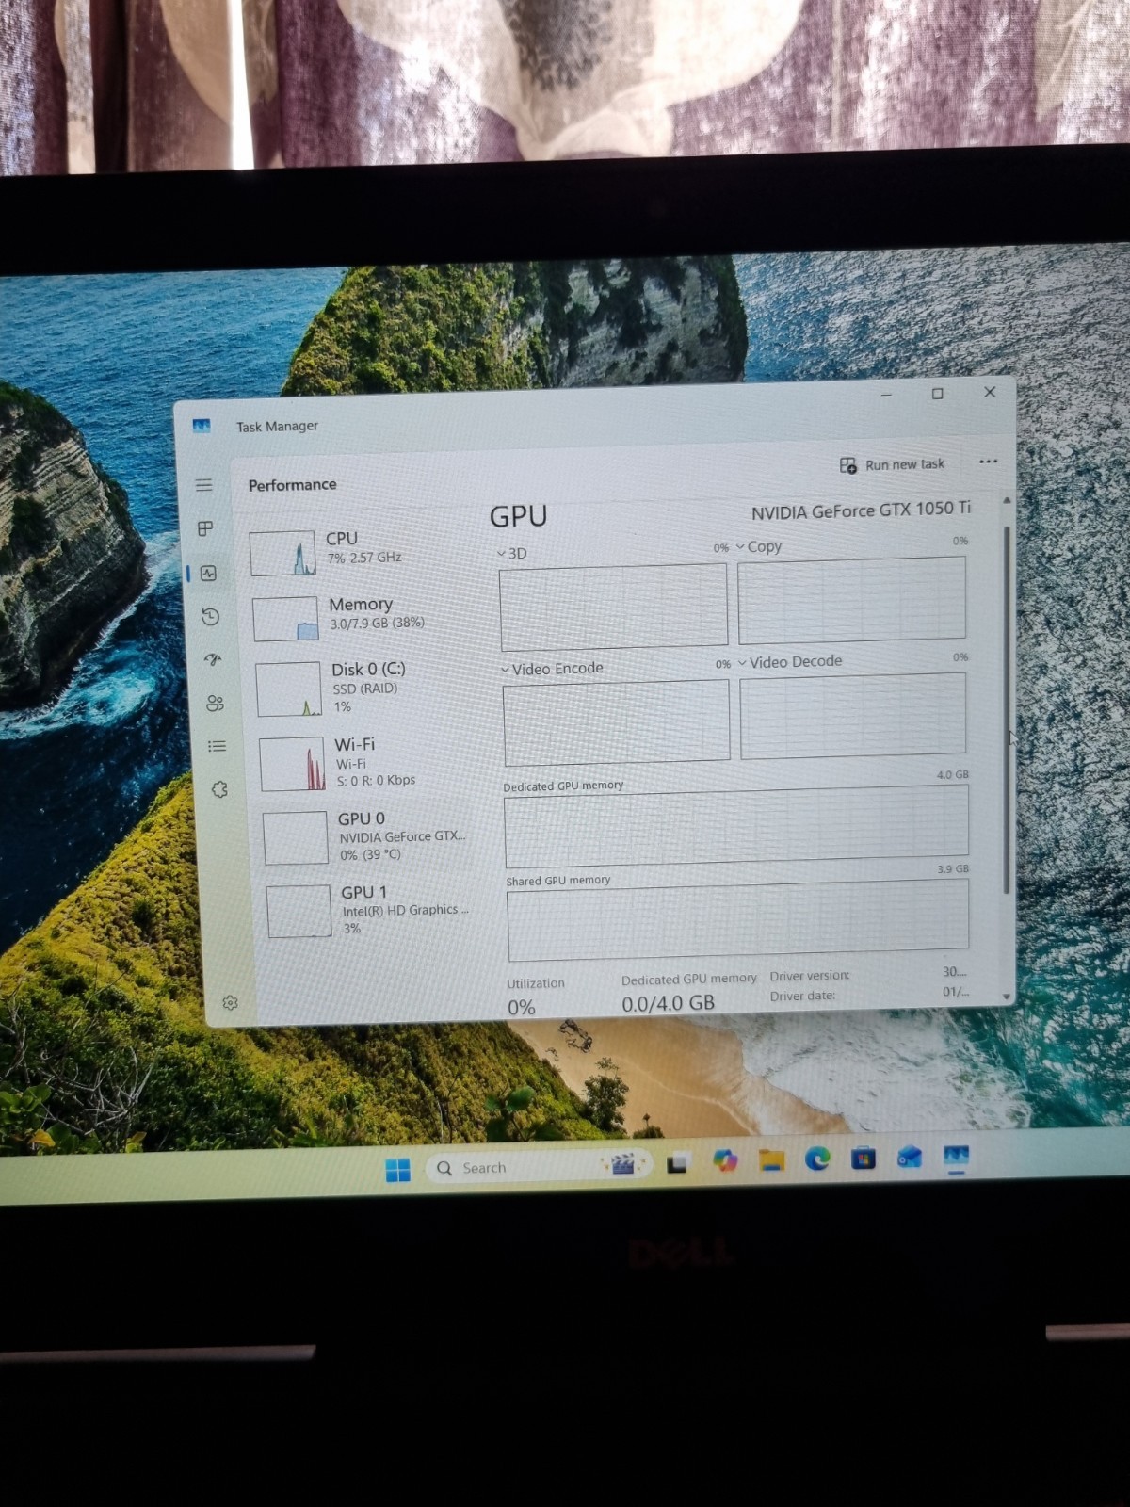The height and width of the screenshot is (1507, 1130).
Task: Click the NVIDIA GeForce GTX 1050 Ti title
Action: [x=861, y=510]
